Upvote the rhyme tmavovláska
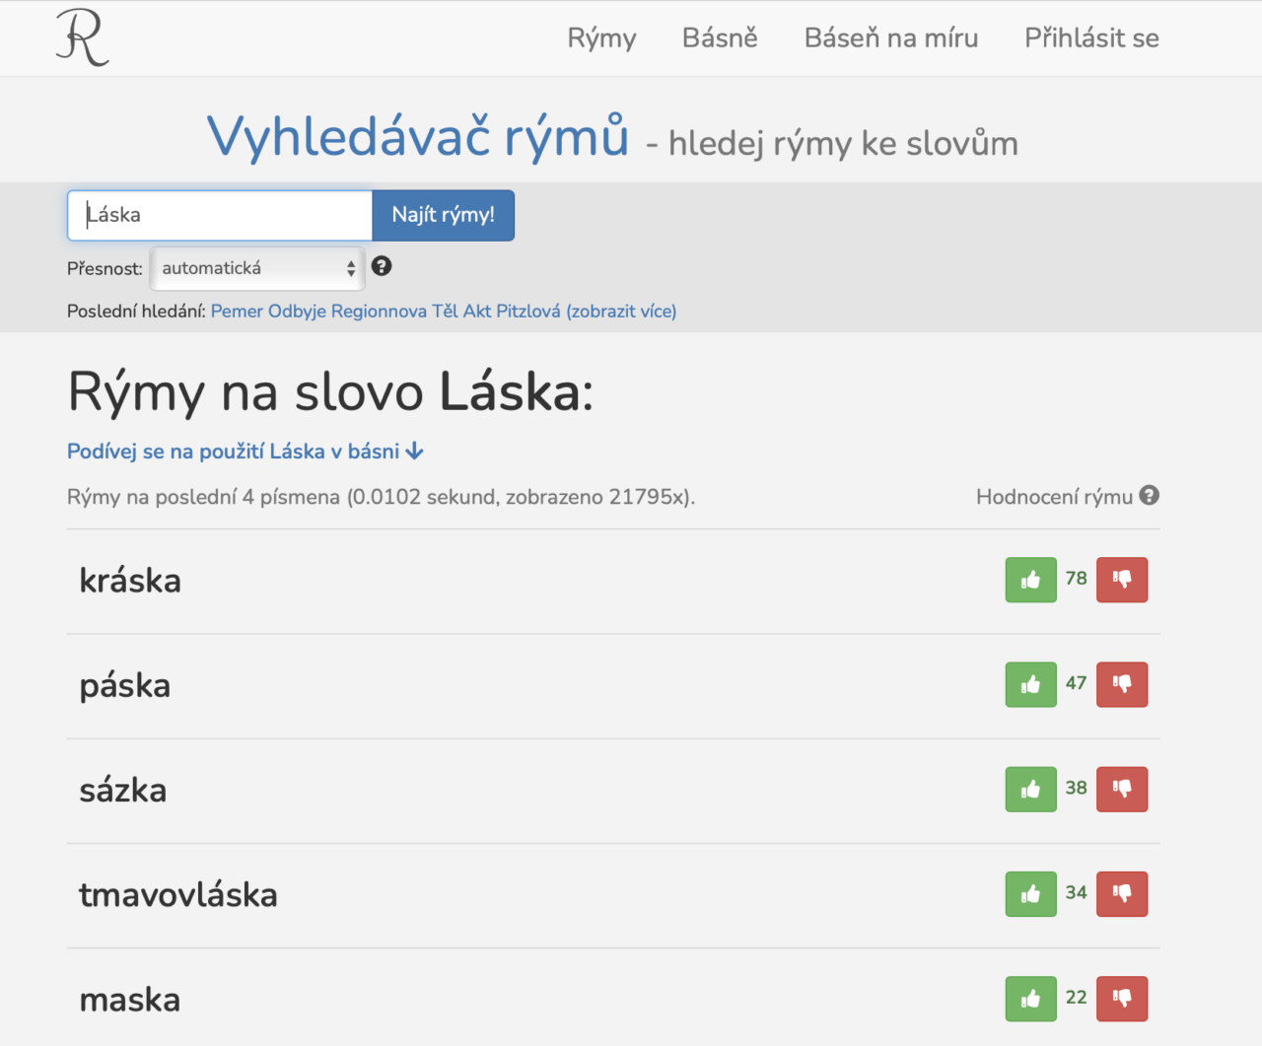The width and height of the screenshot is (1262, 1046). pyautogui.click(x=1030, y=894)
